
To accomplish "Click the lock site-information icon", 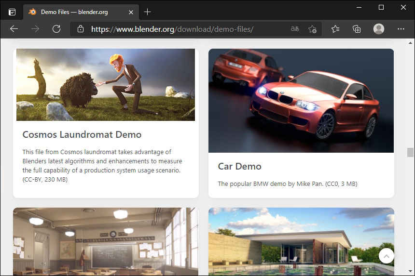I will tap(81, 29).
